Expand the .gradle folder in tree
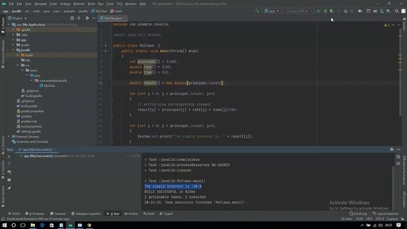Screen dimensions: 407x229 coord(13,30)
